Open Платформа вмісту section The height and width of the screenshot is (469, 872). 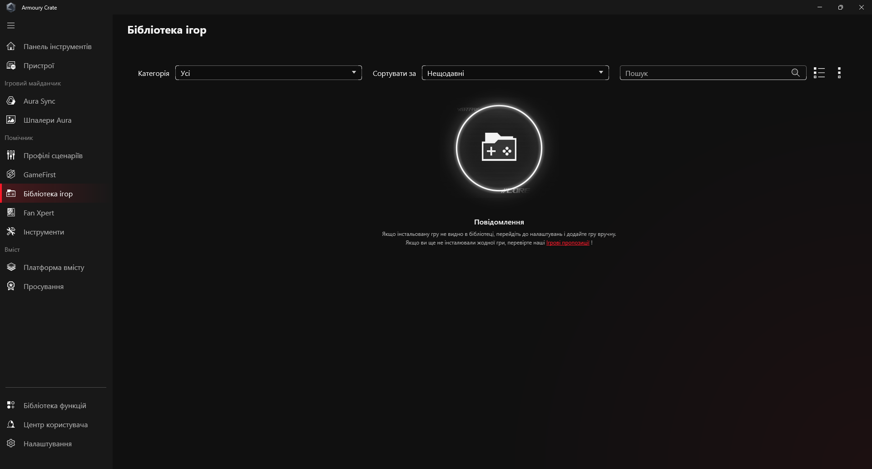[x=56, y=267]
